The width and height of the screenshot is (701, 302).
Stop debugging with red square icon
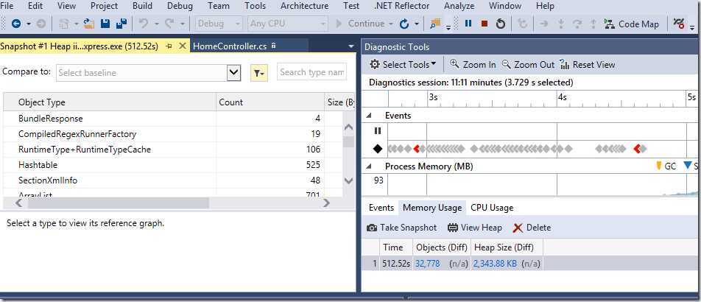coord(485,24)
